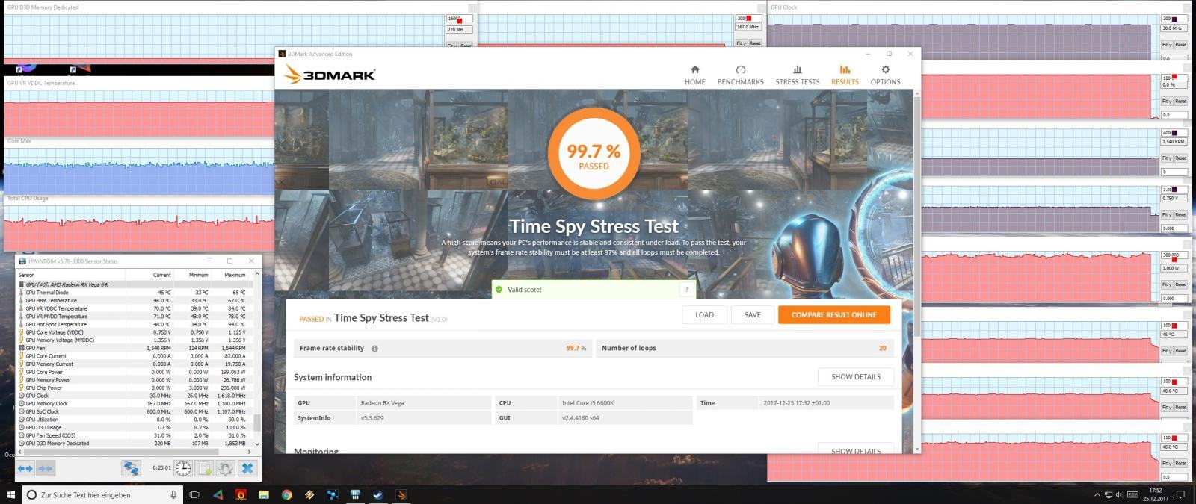The height and width of the screenshot is (504, 1196).
Task: Click Fit y on 1,540 RPM fan graph
Action: click(1166, 158)
